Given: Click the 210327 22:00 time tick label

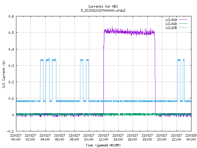Looking at the screenshot, I should (x=176, y=138).
